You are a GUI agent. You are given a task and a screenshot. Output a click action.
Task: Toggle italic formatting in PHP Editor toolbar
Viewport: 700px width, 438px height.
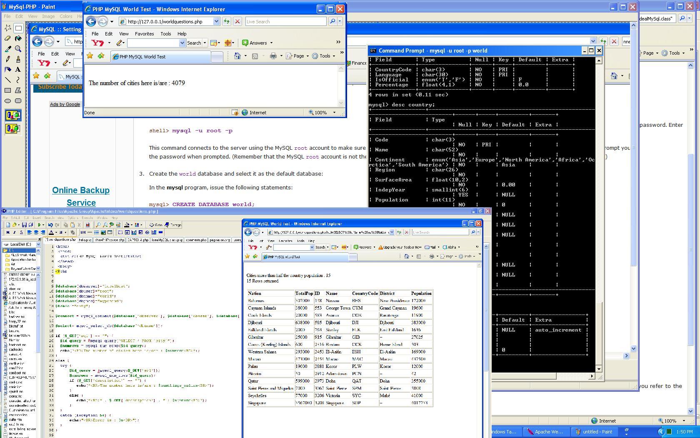coord(14,232)
